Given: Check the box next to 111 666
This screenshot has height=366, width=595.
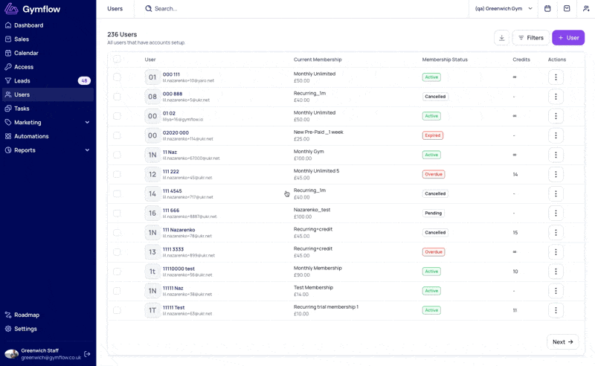Looking at the screenshot, I should [117, 213].
